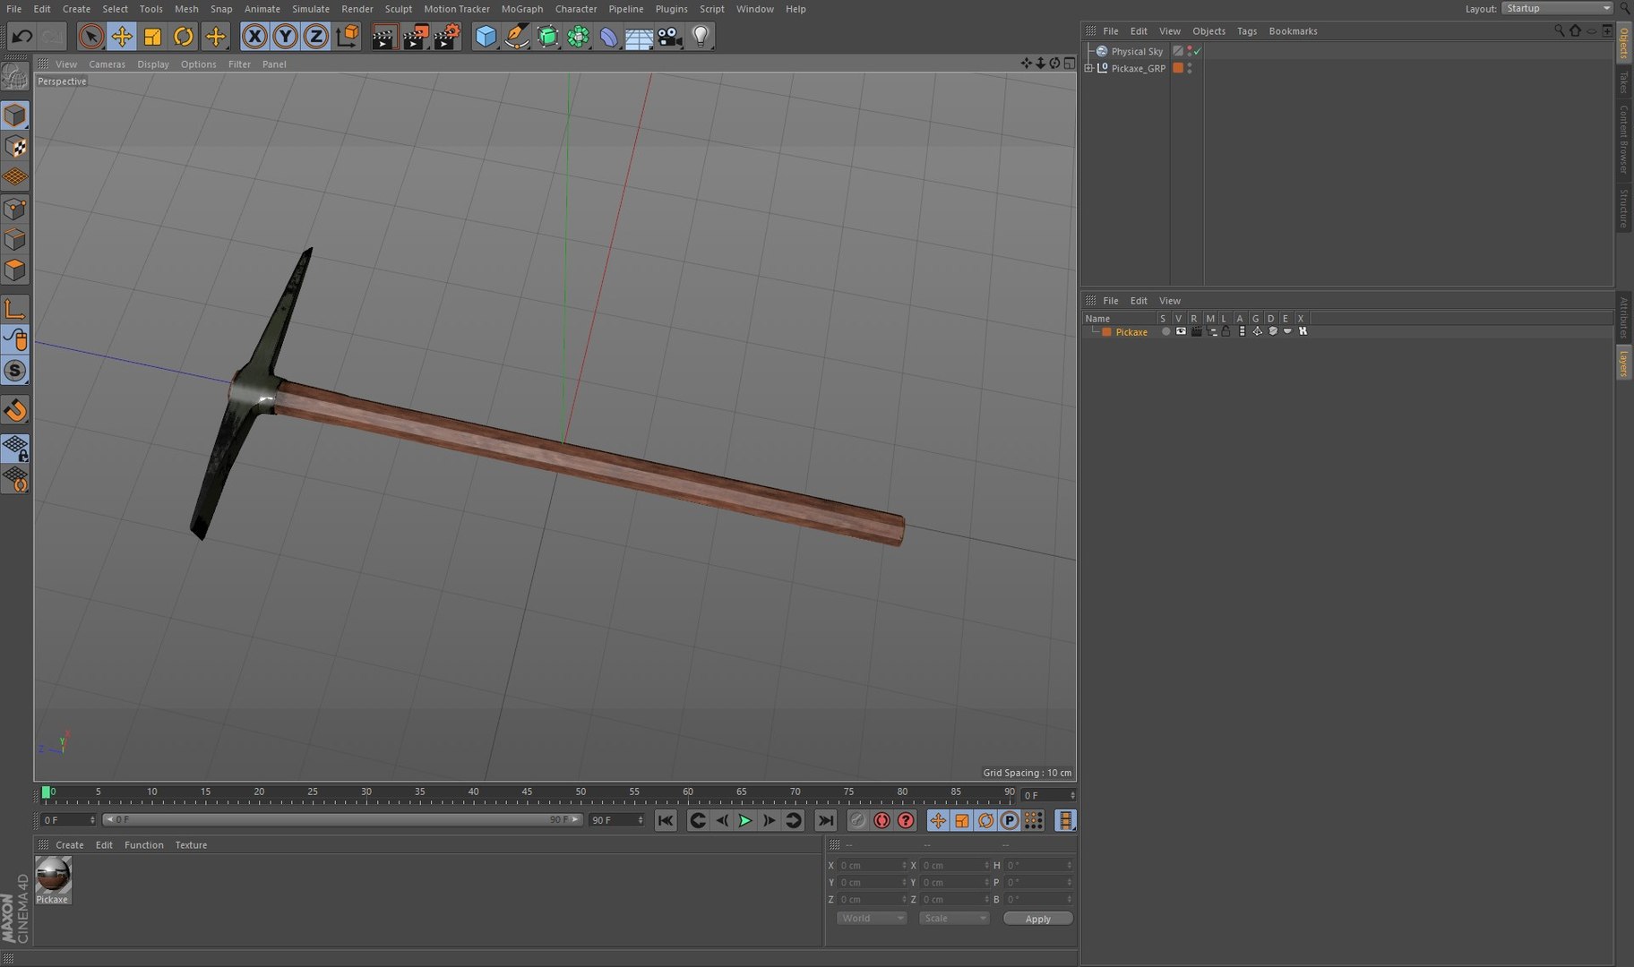This screenshot has height=967, width=1634.
Task: Open the Sculpt menu
Action: click(x=399, y=9)
